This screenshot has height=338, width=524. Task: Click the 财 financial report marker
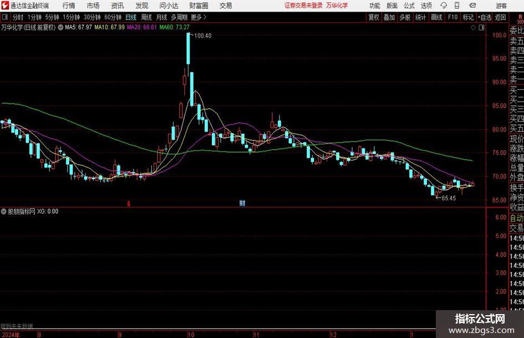242,203
